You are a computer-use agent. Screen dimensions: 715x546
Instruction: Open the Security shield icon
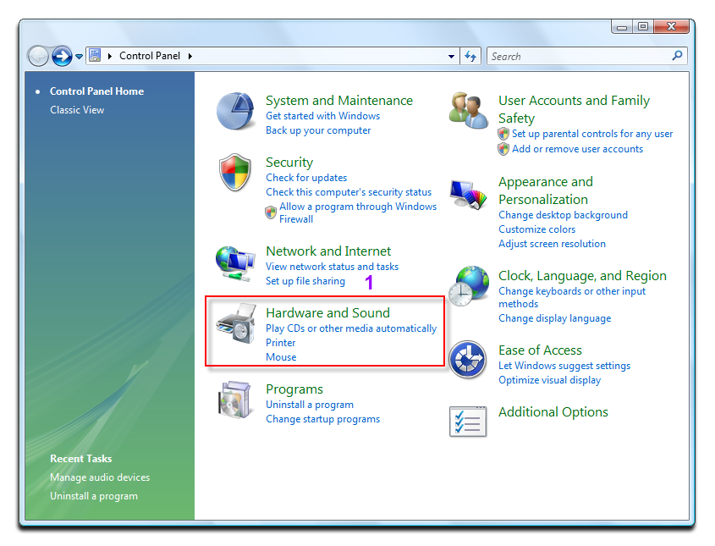point(235,174)
